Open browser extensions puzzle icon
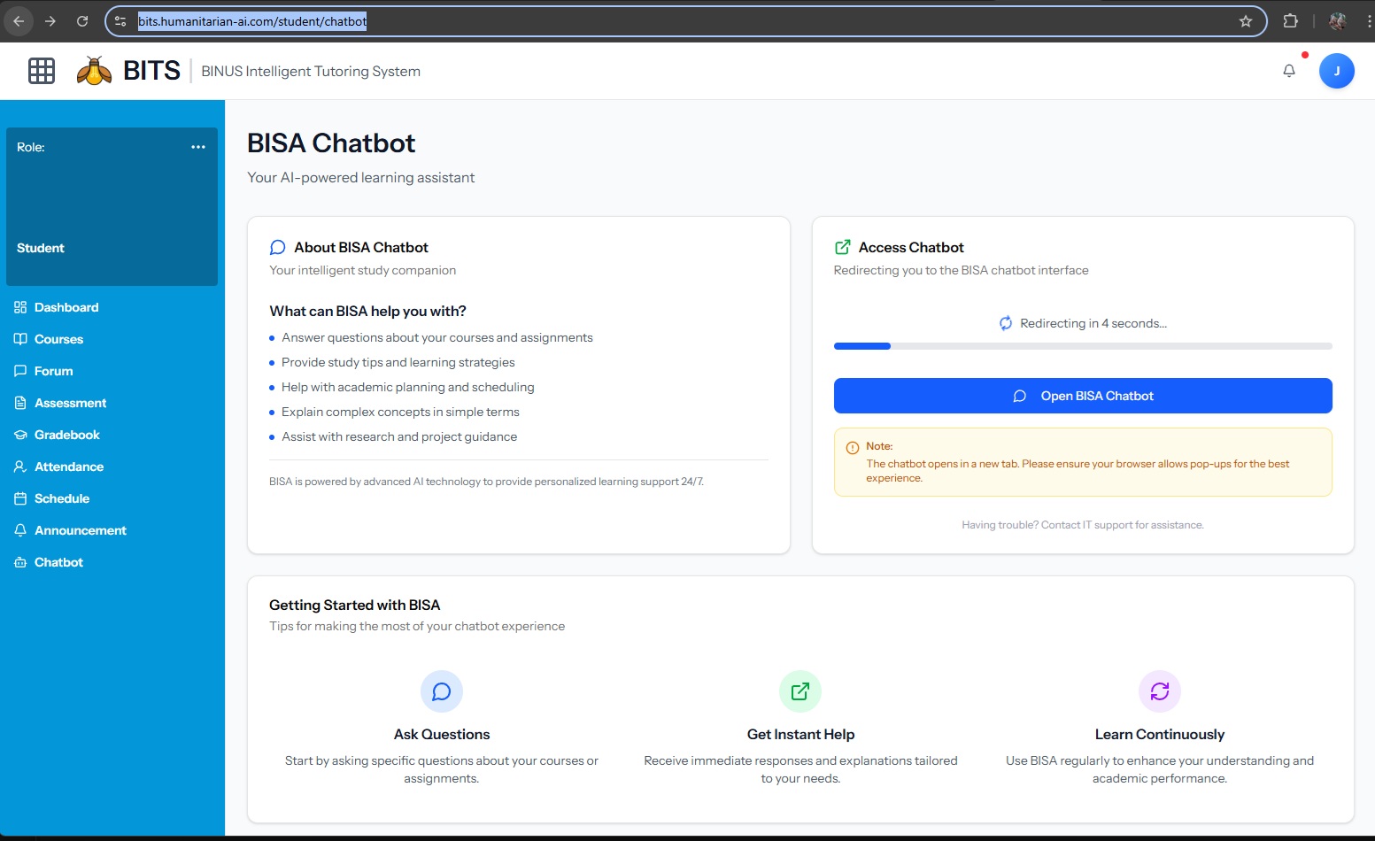The width and height of the screenshot is (1375, 841). tap(1290, 21)
